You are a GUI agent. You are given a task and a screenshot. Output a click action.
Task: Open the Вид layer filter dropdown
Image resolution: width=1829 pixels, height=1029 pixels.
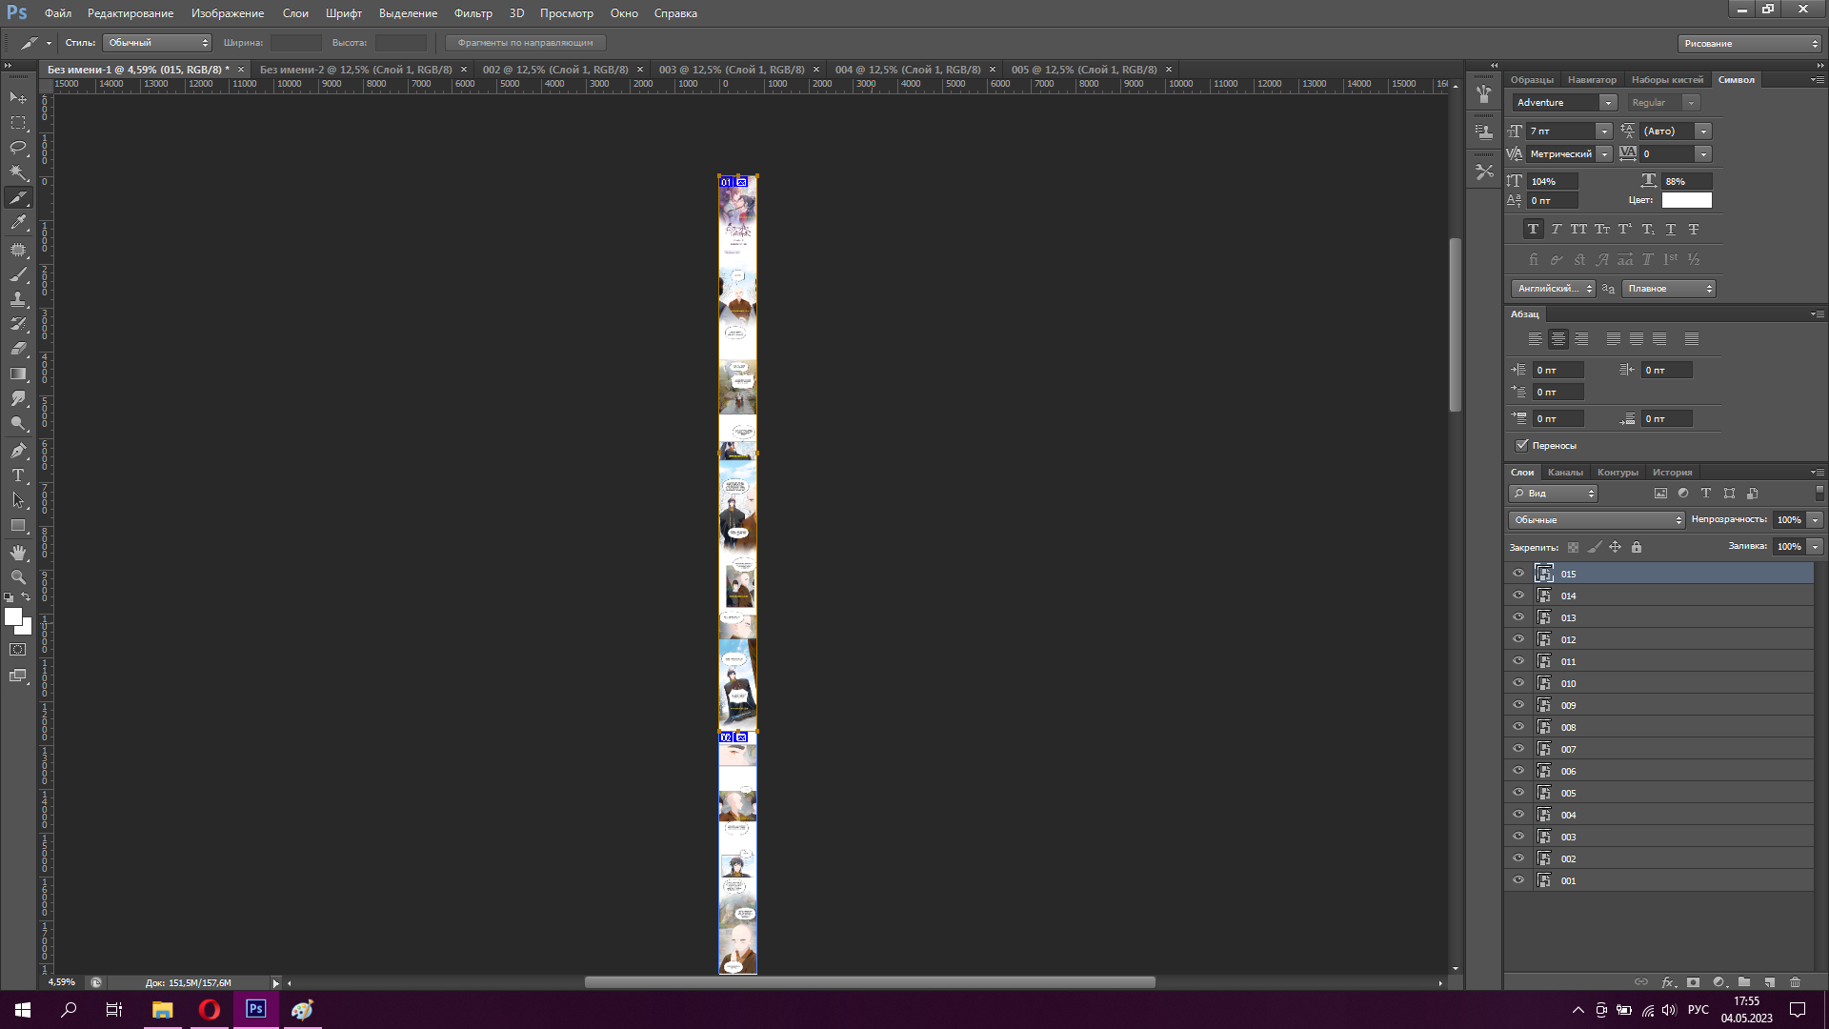pyautogui.click(x=1553, y=494)
